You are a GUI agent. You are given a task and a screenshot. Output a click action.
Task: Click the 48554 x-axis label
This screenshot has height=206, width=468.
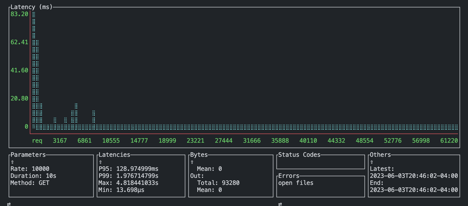(x=365, y=141)
